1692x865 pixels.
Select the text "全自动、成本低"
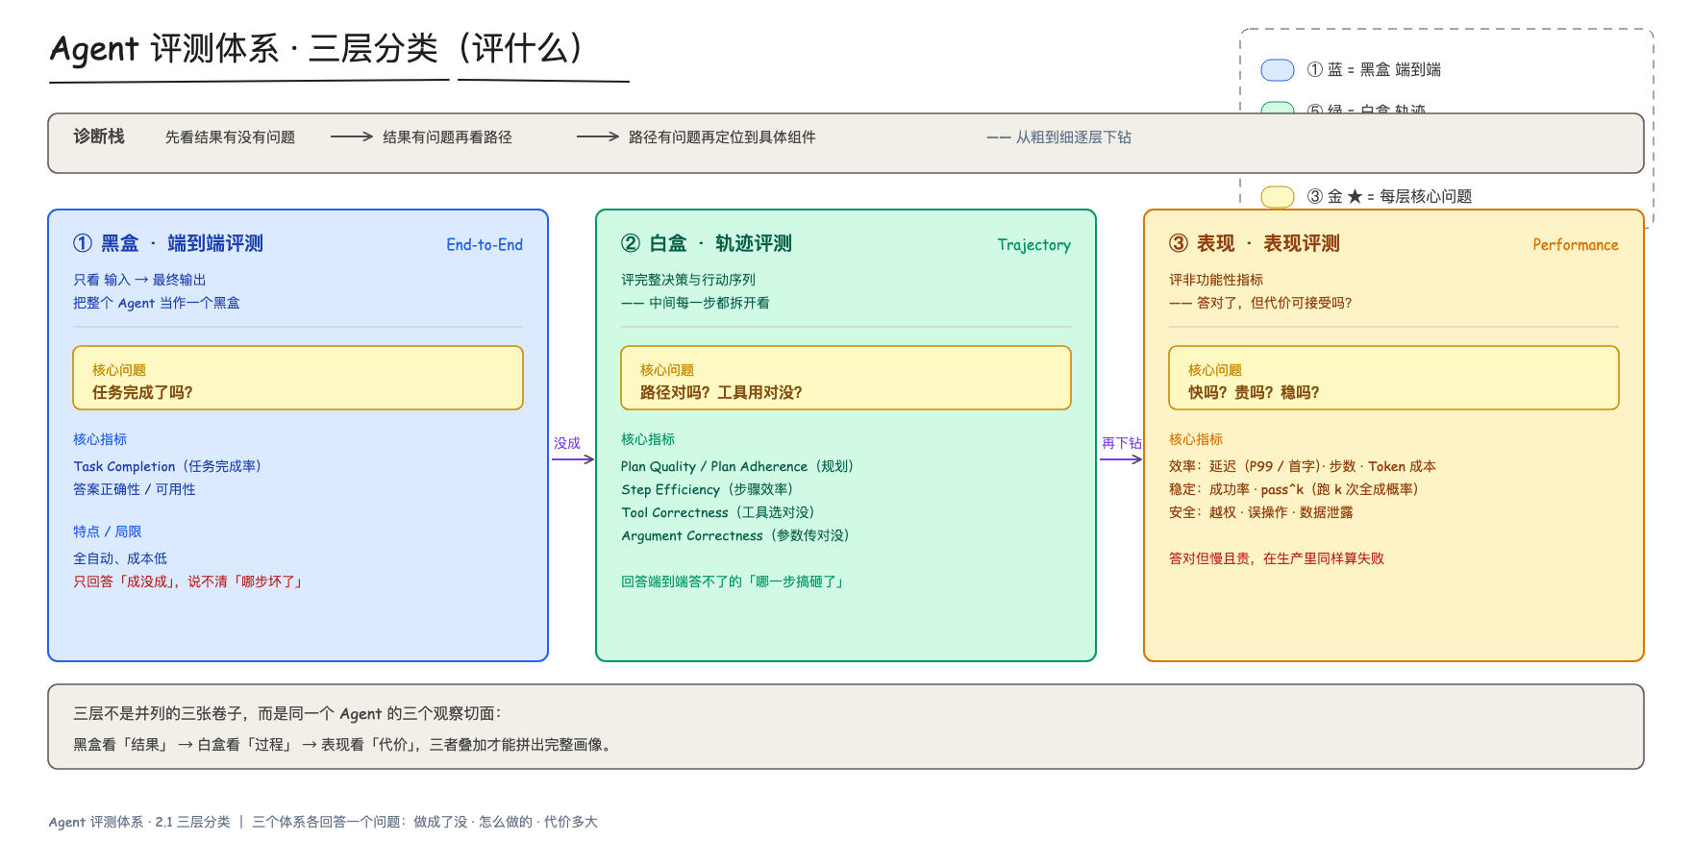tap(120, 558)
